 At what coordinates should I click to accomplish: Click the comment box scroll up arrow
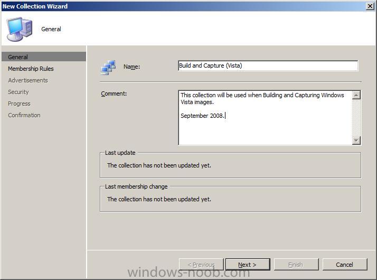356,95
